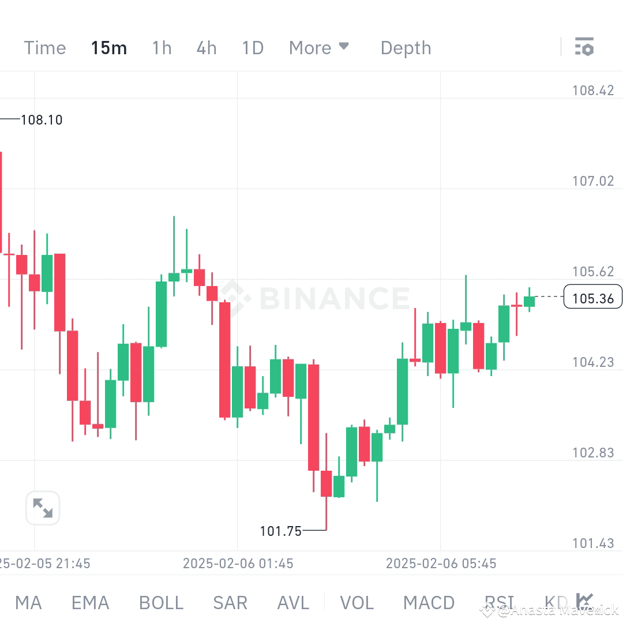Screen dimensions: 623x623
Task: Enable the EMA indicator
Action: (x=90, y=602)
